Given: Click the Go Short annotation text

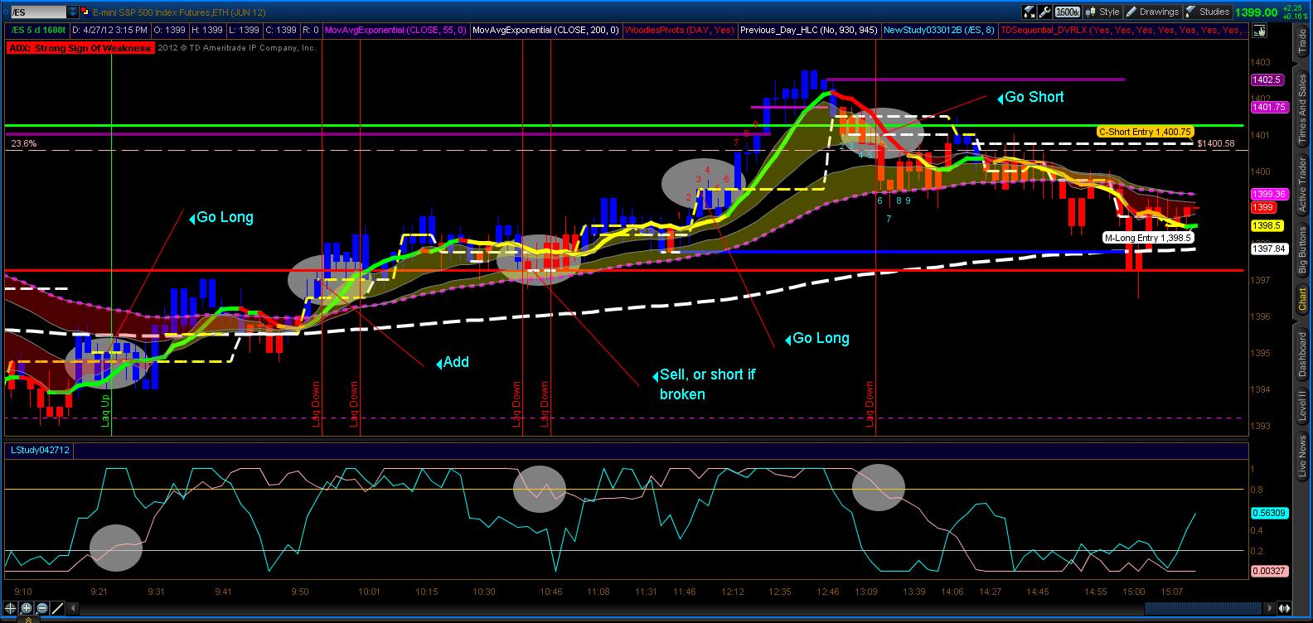Looking at the screenshot, I should click(x=1034, y=97).
